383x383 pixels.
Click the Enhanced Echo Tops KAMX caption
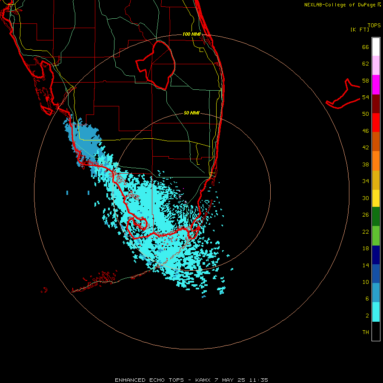coord(191,380)
